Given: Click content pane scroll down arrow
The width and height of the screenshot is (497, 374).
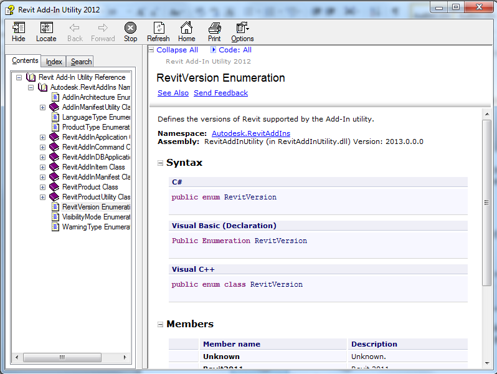Looking at the screenshot, I should (487, 363).
